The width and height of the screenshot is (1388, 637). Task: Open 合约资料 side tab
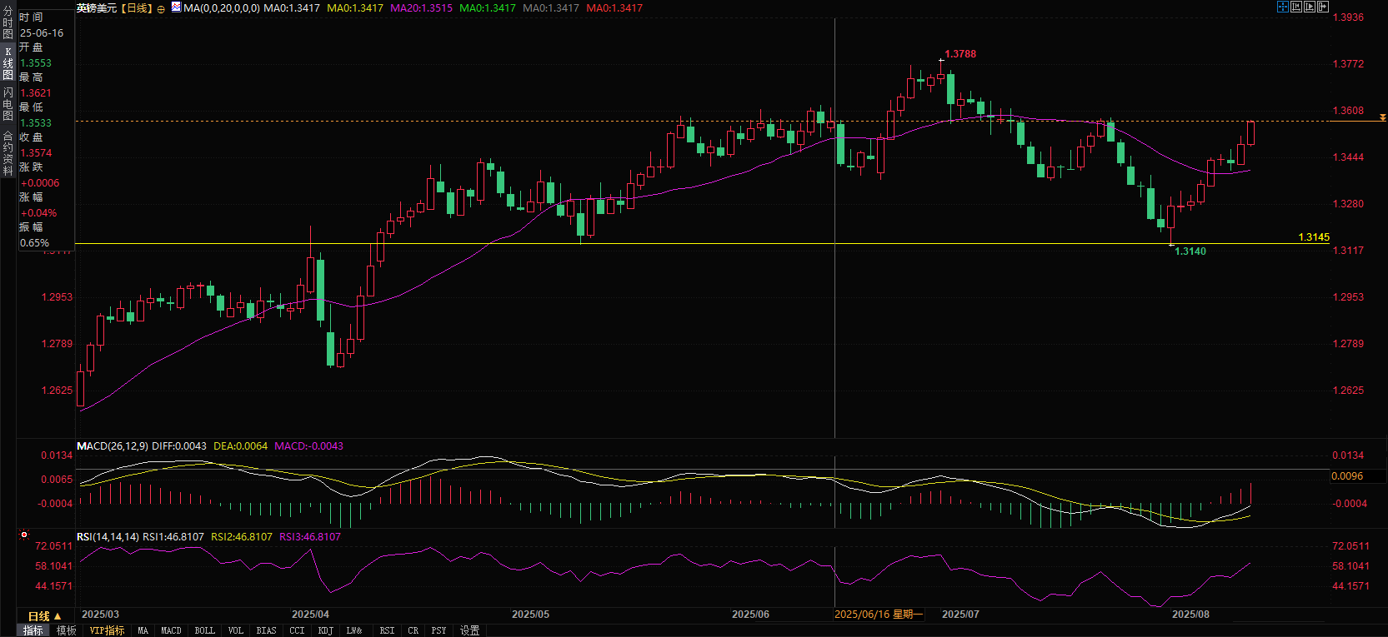tap(8, 152)
